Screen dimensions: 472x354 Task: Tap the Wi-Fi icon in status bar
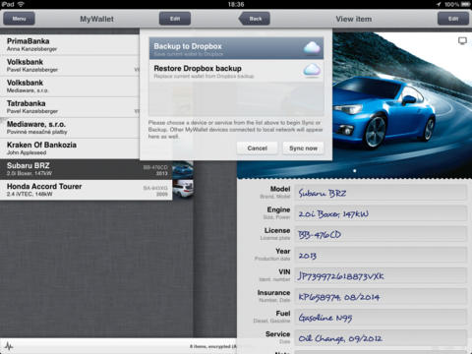(21, 4)
